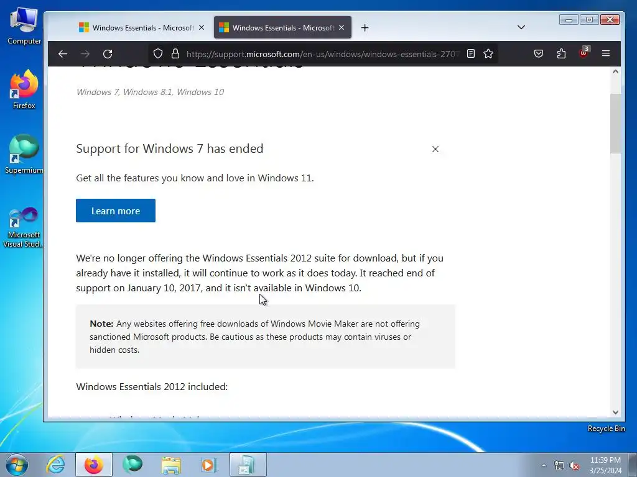Image resolution: width=637 pixels, height=477 pixels.
Task: Open clock showing 11:39 PM
Action: click(605, 465)
